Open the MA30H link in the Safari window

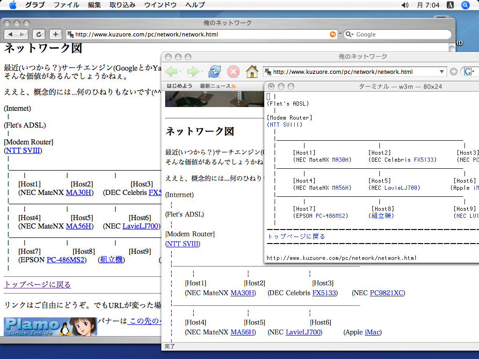79,193
